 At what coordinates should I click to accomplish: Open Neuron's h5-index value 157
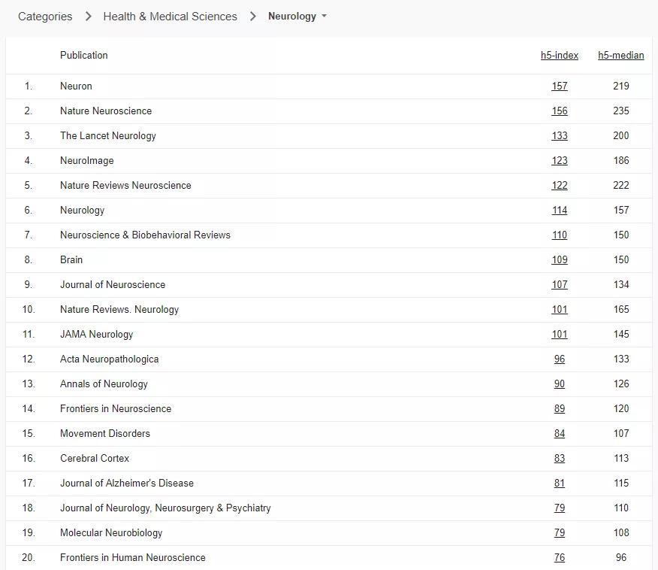pyautogui.click(x=560, y=86)
